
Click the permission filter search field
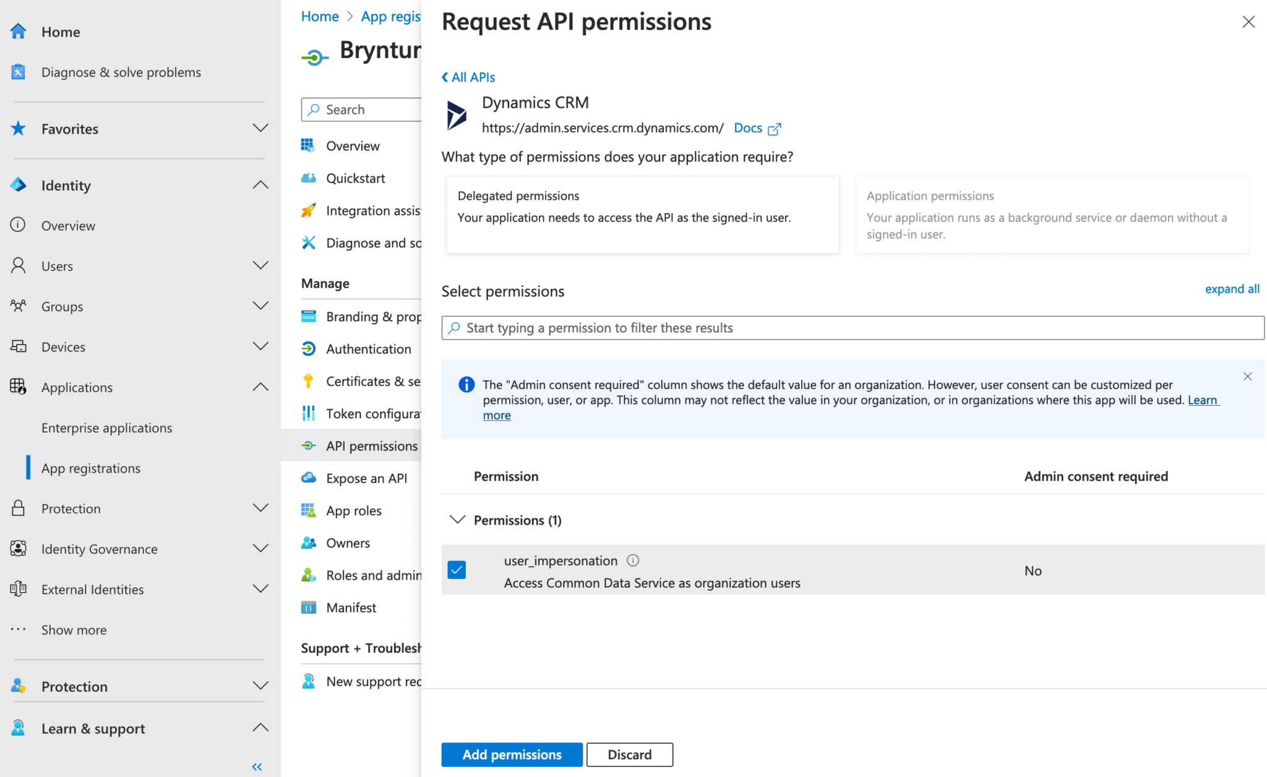853,328
